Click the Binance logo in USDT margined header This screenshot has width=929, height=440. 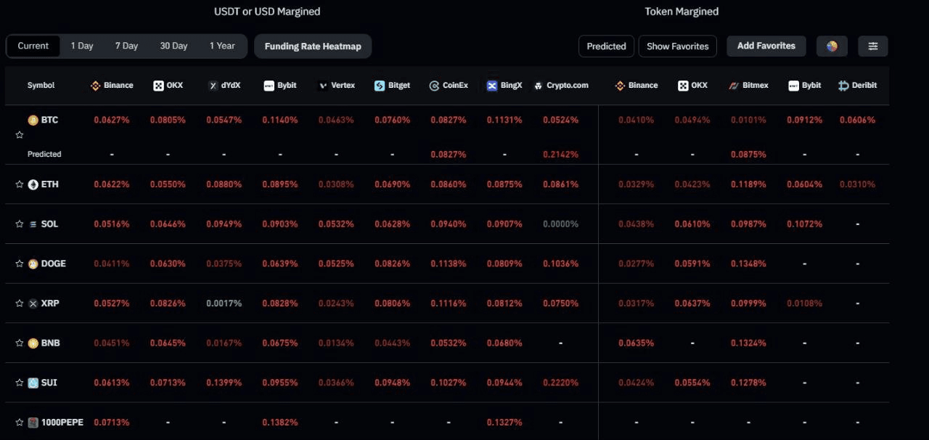pyautogui.click(x=95, y=86)
